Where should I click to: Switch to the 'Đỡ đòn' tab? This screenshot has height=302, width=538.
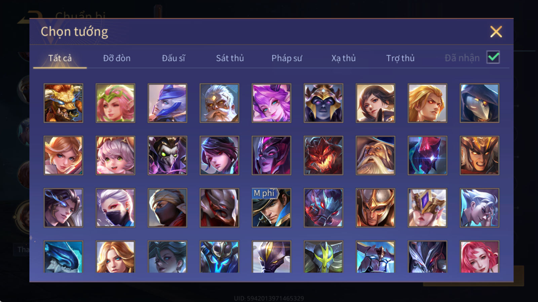coord(117,58)
